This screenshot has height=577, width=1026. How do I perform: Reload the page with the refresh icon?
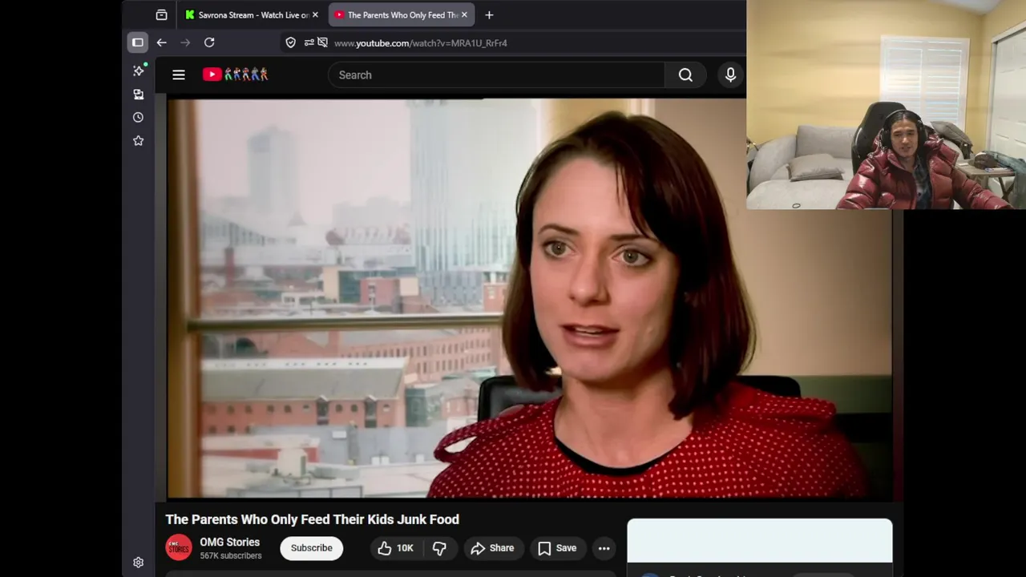click(x=209, y=42)
